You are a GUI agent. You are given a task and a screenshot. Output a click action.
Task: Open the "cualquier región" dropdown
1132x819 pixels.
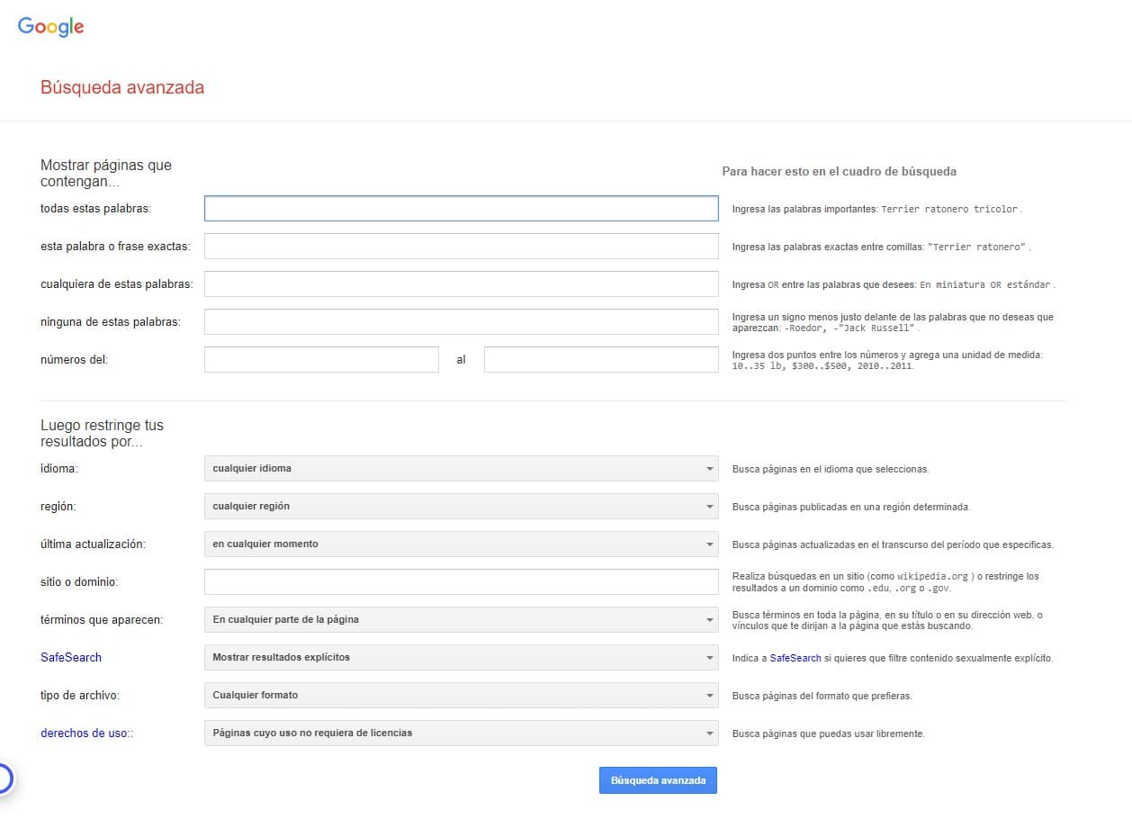[461, 506]
